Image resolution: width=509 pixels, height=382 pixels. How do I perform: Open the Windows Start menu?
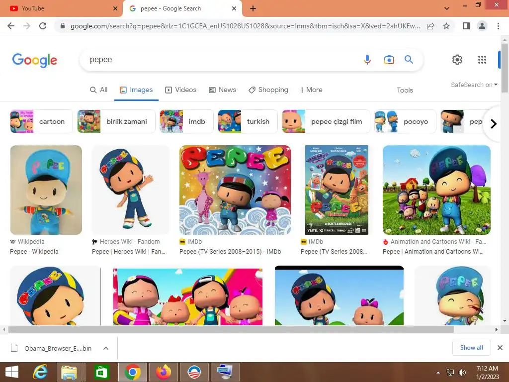[x=12, y=372]
